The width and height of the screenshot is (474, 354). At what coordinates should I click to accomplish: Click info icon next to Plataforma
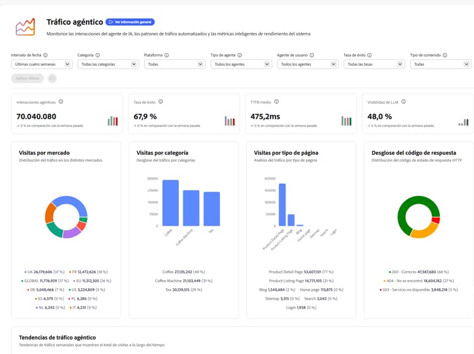click(167, 55)
